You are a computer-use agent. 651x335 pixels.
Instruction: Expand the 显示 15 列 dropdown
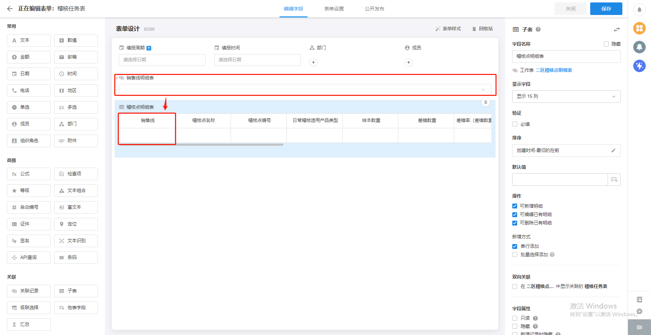click(566, 97)
